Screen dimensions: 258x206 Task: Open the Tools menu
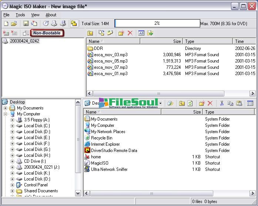coord(20,15)
